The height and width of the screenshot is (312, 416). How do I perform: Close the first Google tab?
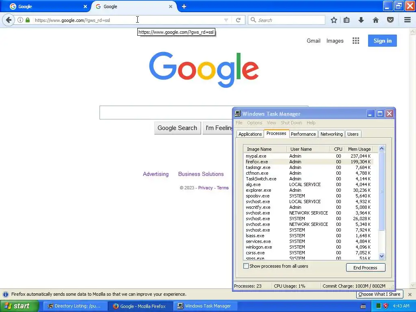tap(85, 6)
